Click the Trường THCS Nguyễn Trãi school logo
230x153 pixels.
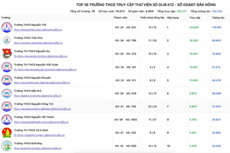pos(7,27)
